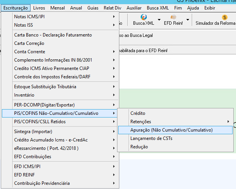Open the Exibir menu
The height and width of the screenshot is (189, 236).
pos(210,8)
